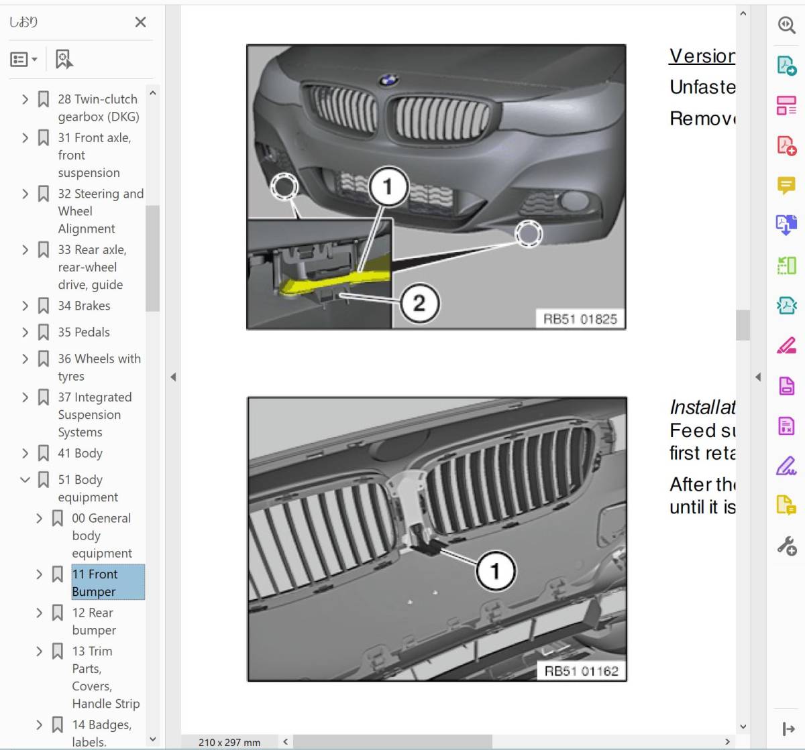Select the highlighted 11 Front Bumper bookmark

pos(108,582)
